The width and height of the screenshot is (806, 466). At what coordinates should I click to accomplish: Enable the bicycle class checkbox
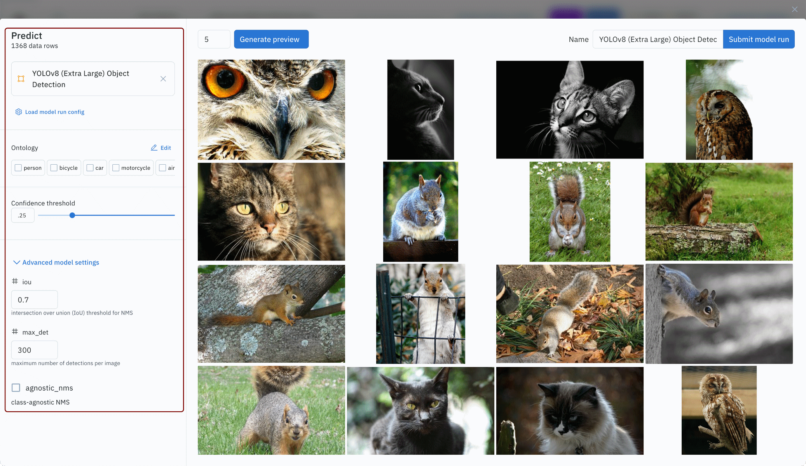tap(54, 168)
